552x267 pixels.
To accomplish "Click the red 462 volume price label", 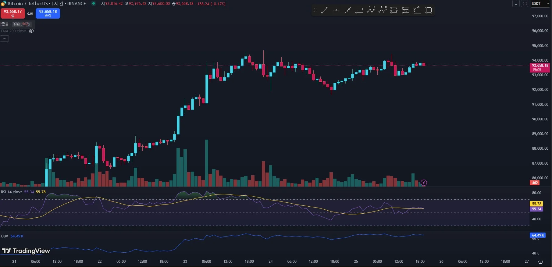I will [x=535, y=183].
